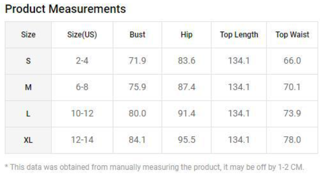The image size is (320, 176).
Task: Select the L size row label
Action: click(x=28, y=114)
